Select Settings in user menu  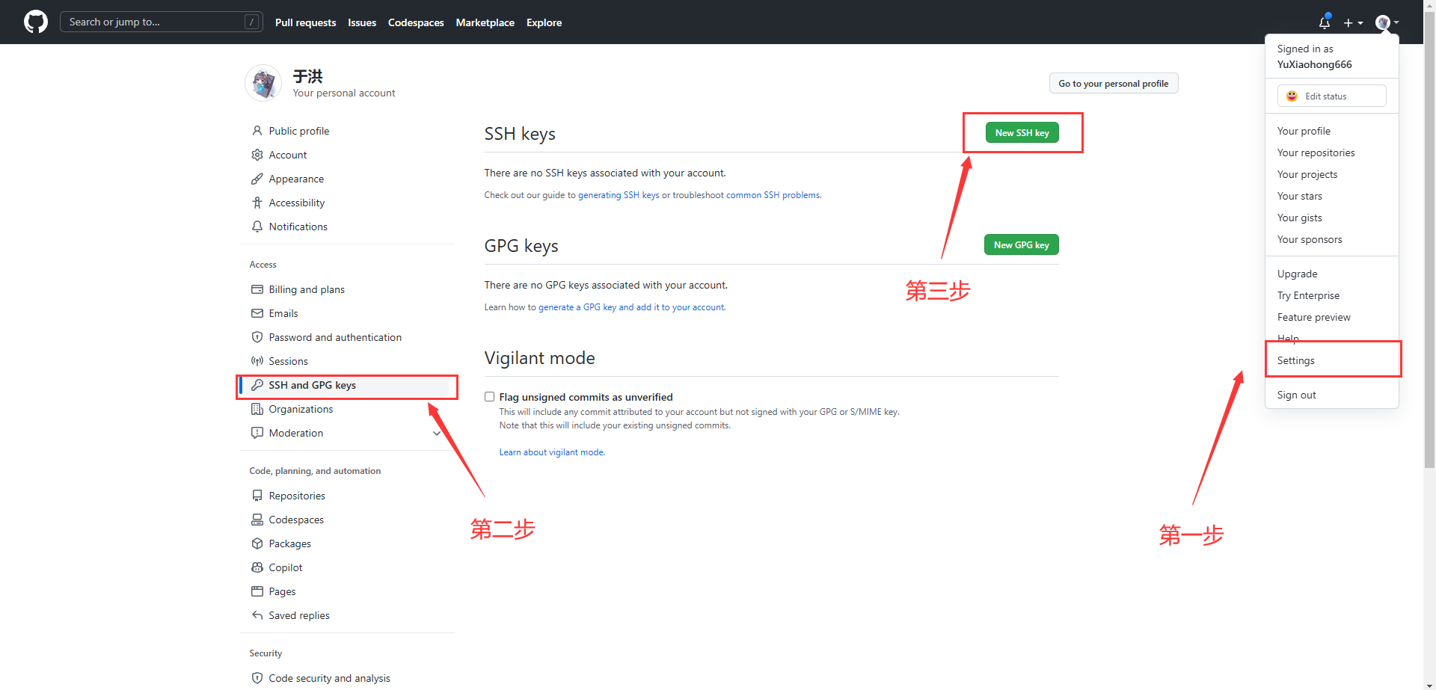click(x=1331, y=360)
